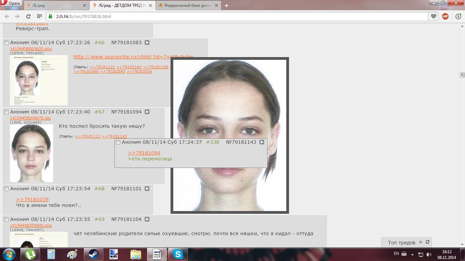
Task: Switch to the ДЕТДОМ ТРЕД tab
Action: pyautogui.click(x=122, y=5)
